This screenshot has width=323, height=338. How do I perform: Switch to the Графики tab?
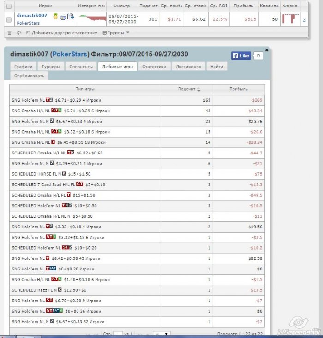pyautogui.click(x=23, y=67)
